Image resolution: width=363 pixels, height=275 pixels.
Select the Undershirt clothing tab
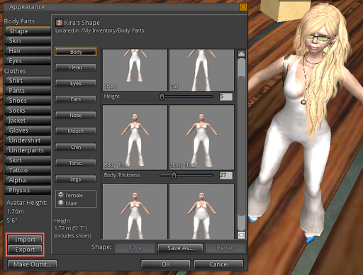28,140
